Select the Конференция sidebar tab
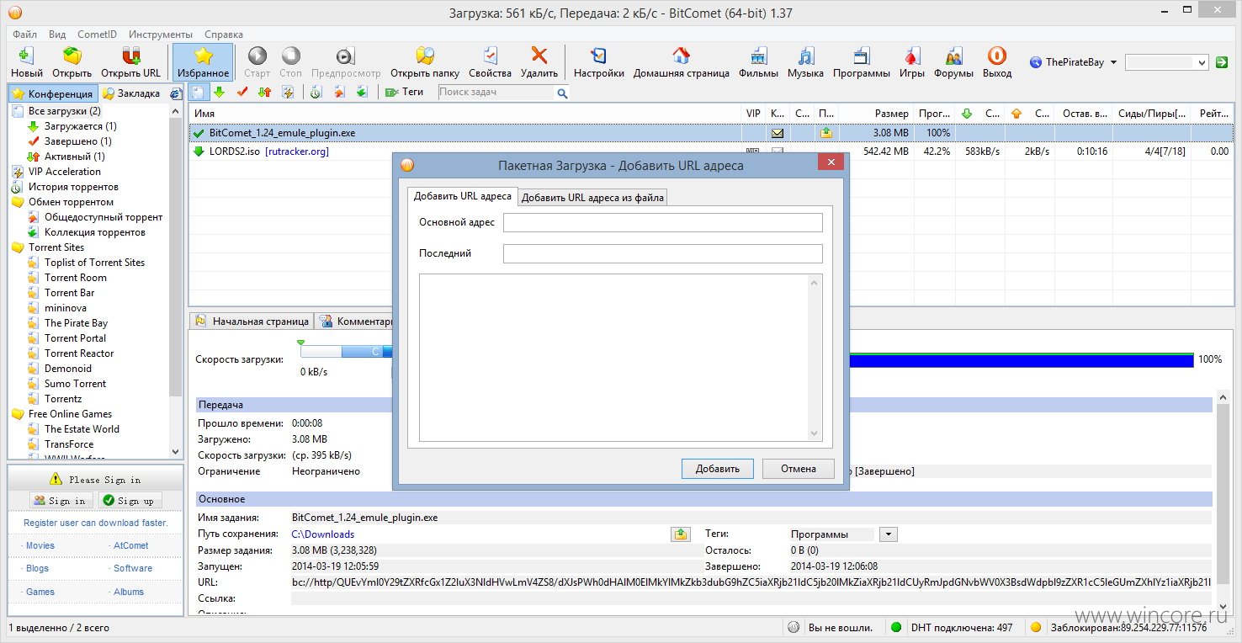The image size is (1242, 643). [x=53, y=93]
